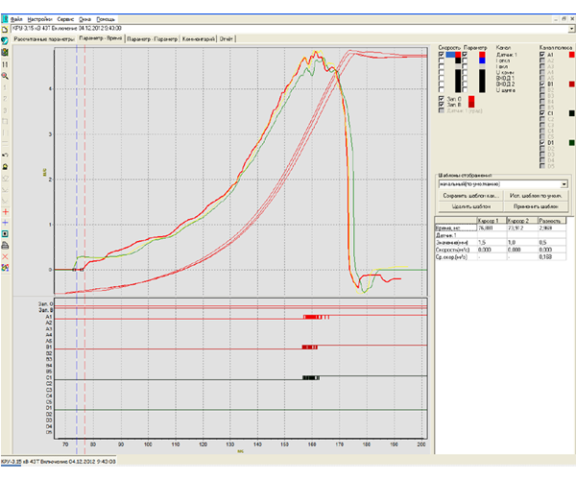Toggle Скорость checkbox for Датчик 1
This screenshot has width=576, height=480.
point(442,55)
